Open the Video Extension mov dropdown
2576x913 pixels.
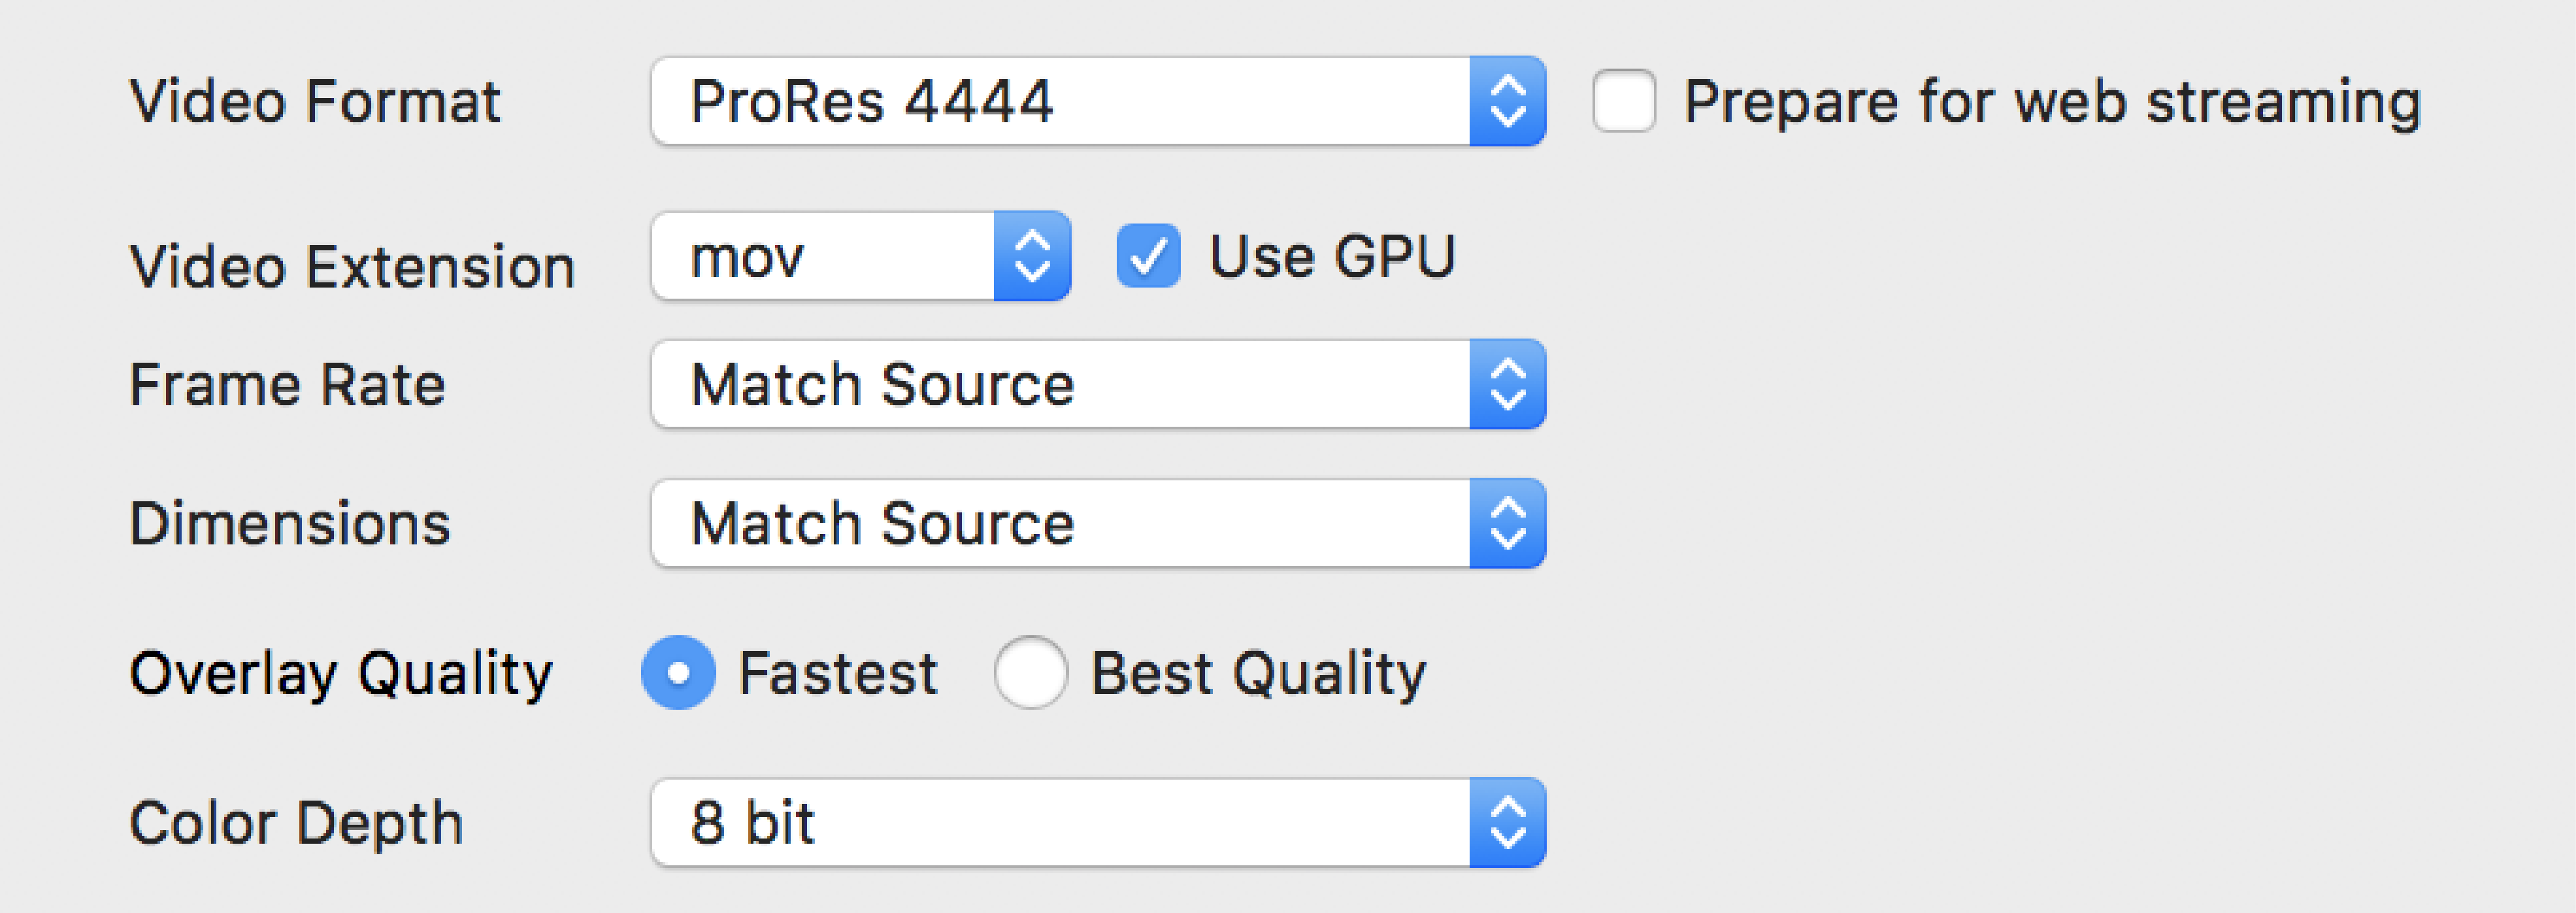861,256
